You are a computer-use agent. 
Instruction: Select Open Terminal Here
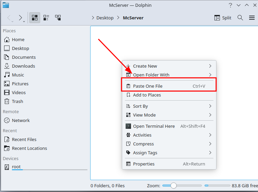(154, 126)
